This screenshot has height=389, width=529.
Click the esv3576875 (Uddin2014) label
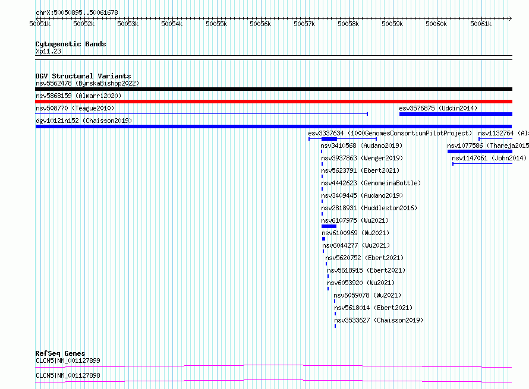[438, 108]
